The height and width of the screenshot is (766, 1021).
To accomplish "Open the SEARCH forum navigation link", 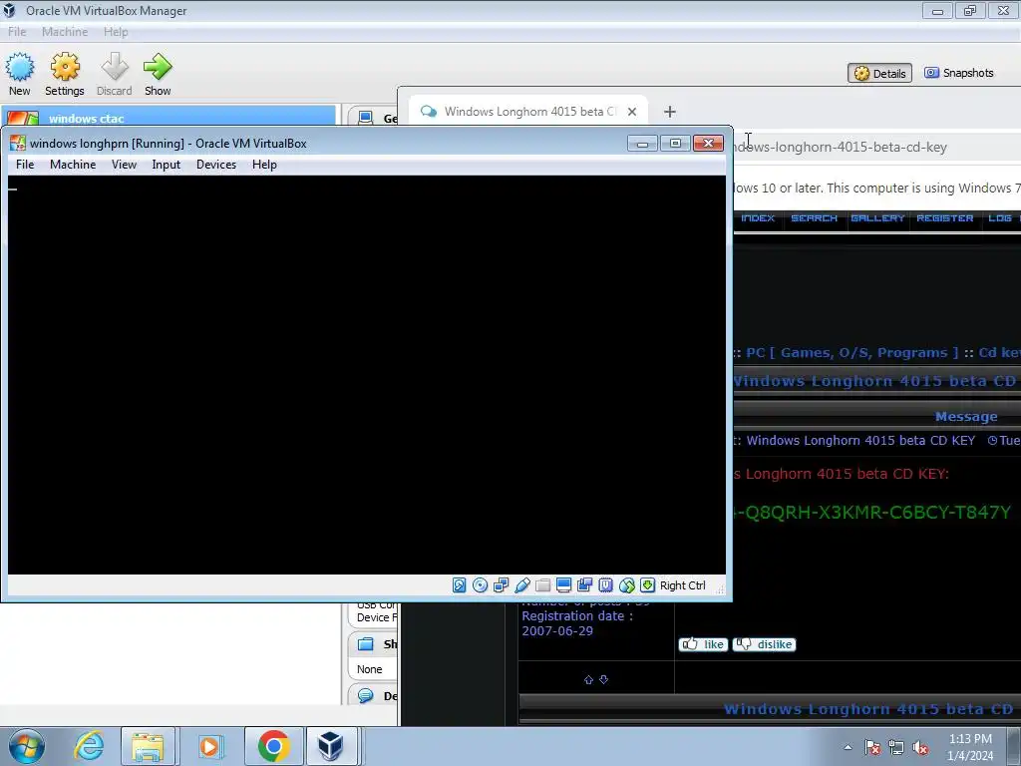I will click(x=814, y=218).
